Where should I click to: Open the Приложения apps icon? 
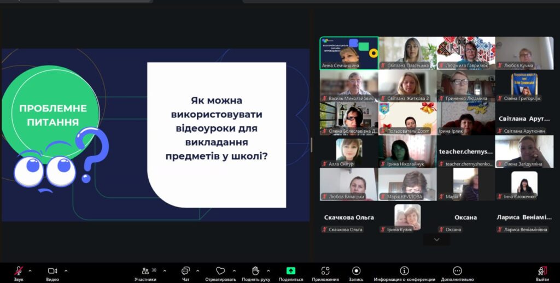(325, 271)
